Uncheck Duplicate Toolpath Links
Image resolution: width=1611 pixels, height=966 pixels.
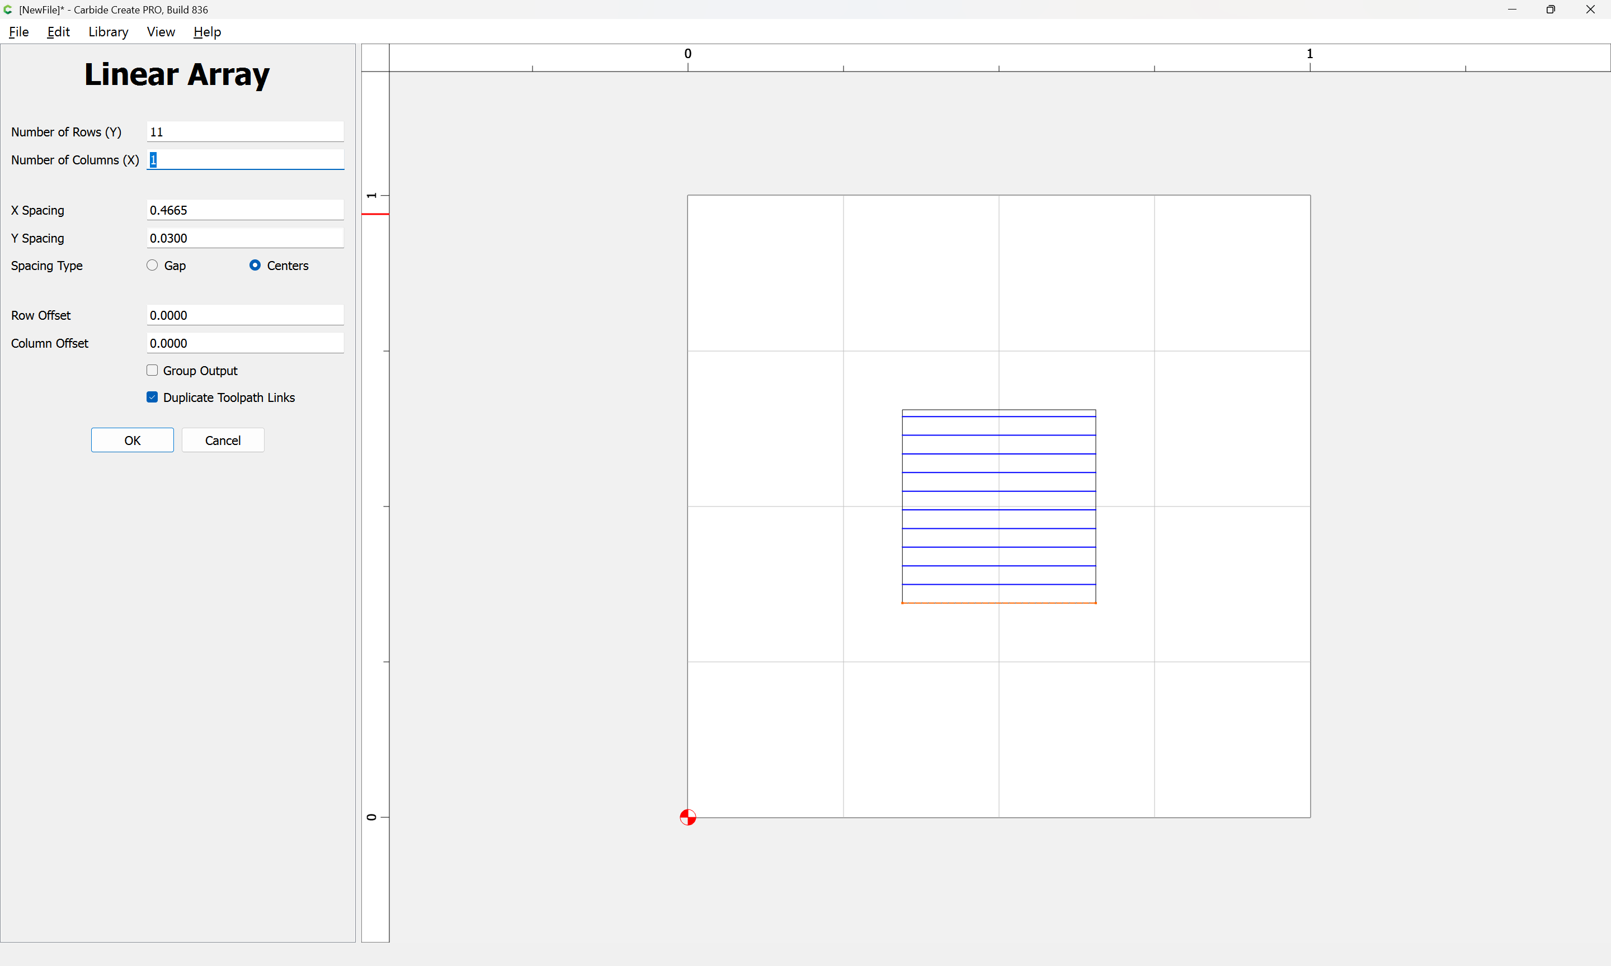pos(152,397)
